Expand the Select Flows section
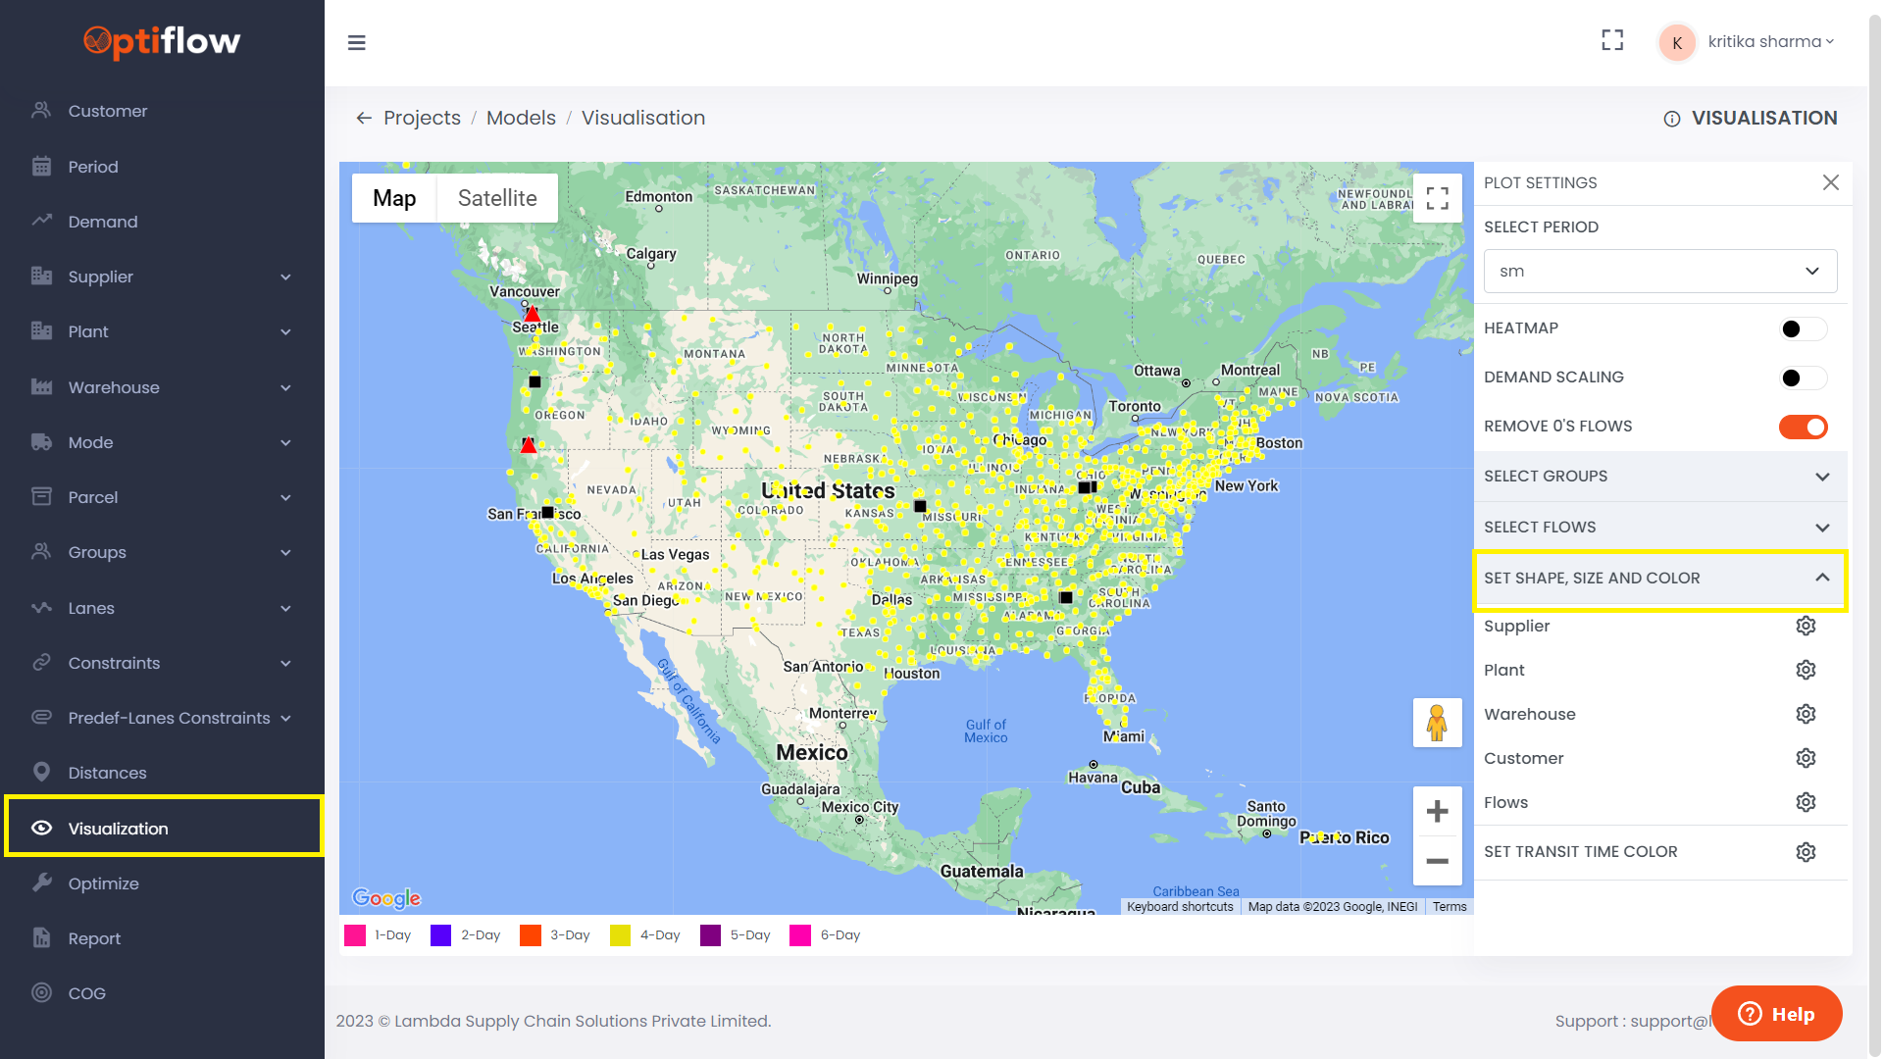Viewport: 1883px width, 1059px height. click(1659, 528)
